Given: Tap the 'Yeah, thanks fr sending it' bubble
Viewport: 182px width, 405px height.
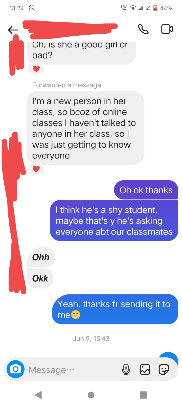Looking at the screenshot, I should point(115,309).
